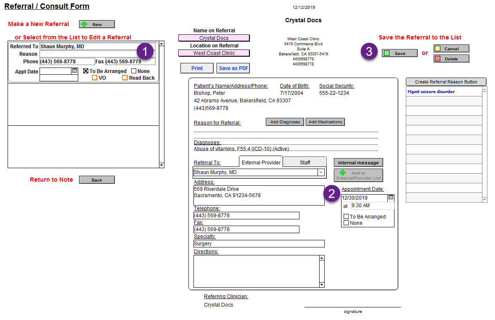Viewport: 495px width, 320px height.
Task: Click the red Delete button
Action: tap(451, 59)
